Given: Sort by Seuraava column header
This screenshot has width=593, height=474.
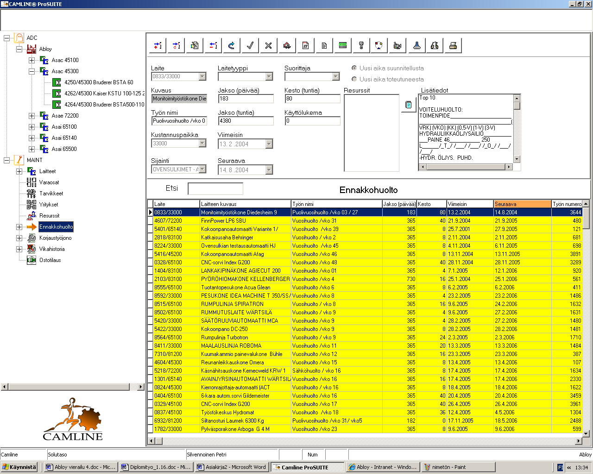Looking at the screenshot, I should pyautogui.click(x=522, y=204).
